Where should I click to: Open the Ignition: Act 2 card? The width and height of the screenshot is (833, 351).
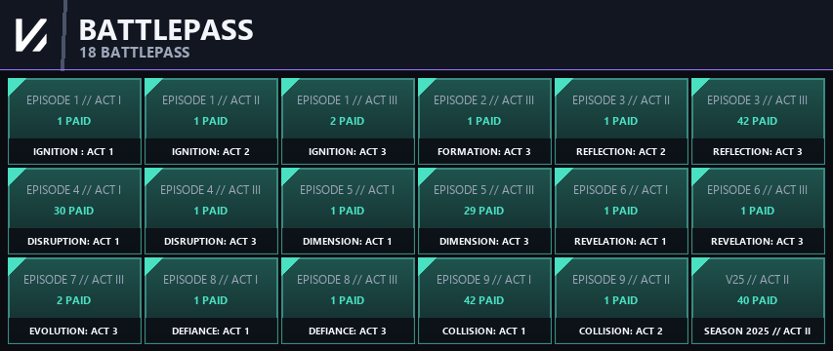[x=211, y=122]
